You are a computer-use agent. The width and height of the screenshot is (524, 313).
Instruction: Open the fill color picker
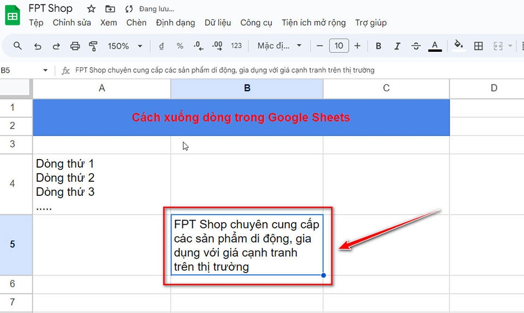click(459, 46)
